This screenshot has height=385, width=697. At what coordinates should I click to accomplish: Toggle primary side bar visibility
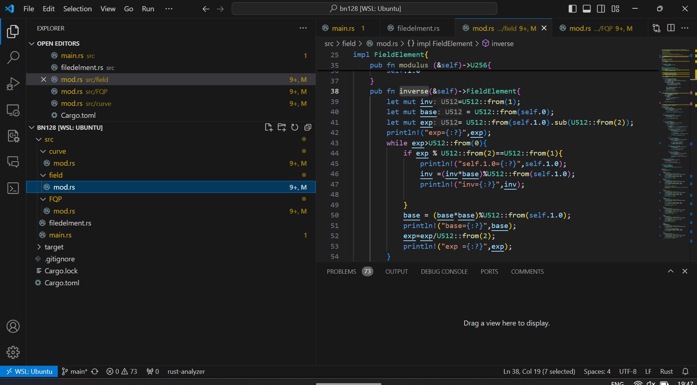[572, 9]
